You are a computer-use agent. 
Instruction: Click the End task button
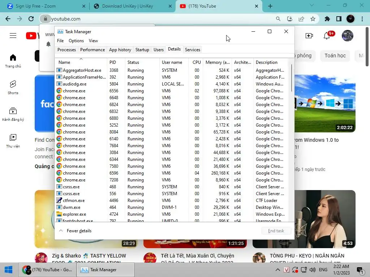[276, 231]
